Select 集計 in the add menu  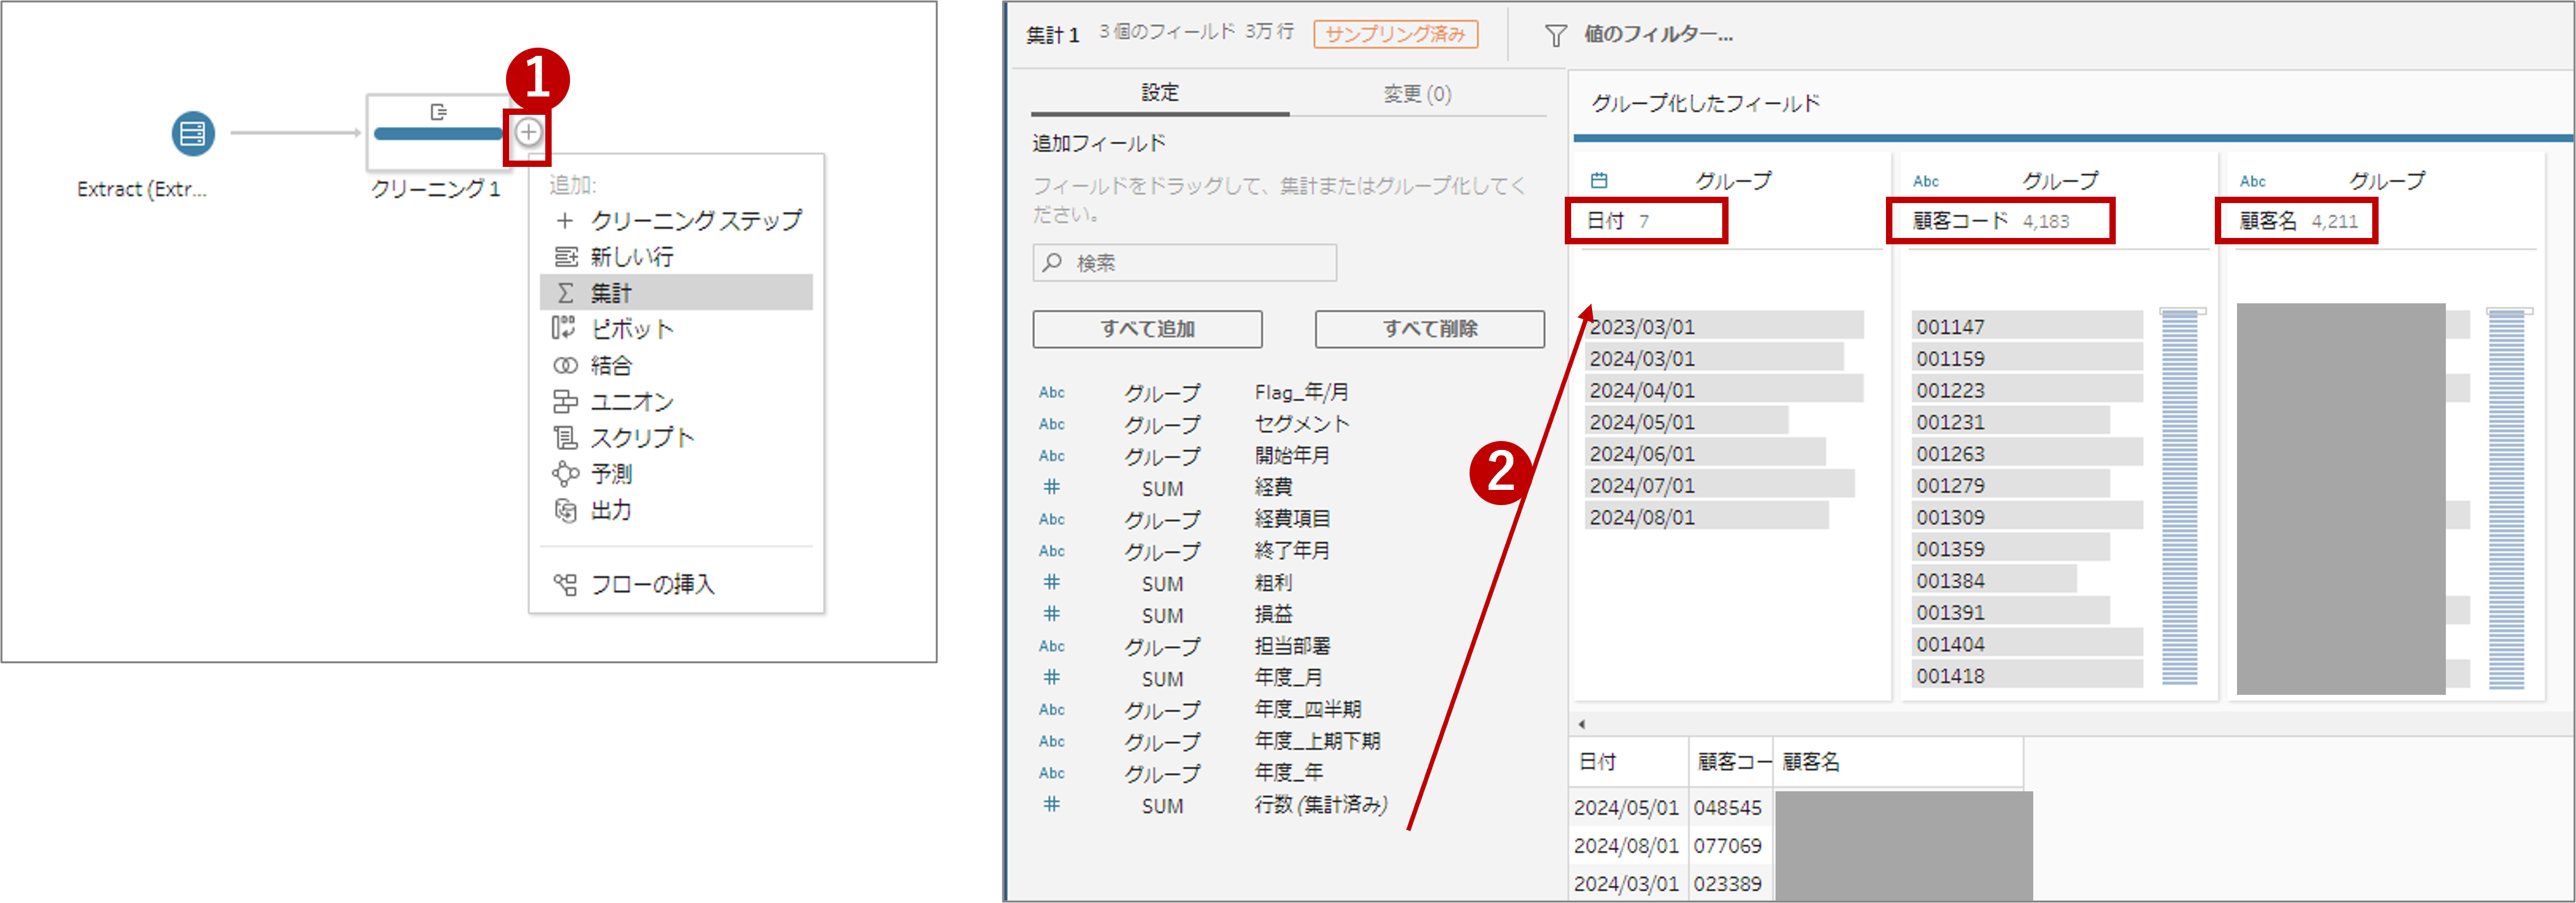677,292
